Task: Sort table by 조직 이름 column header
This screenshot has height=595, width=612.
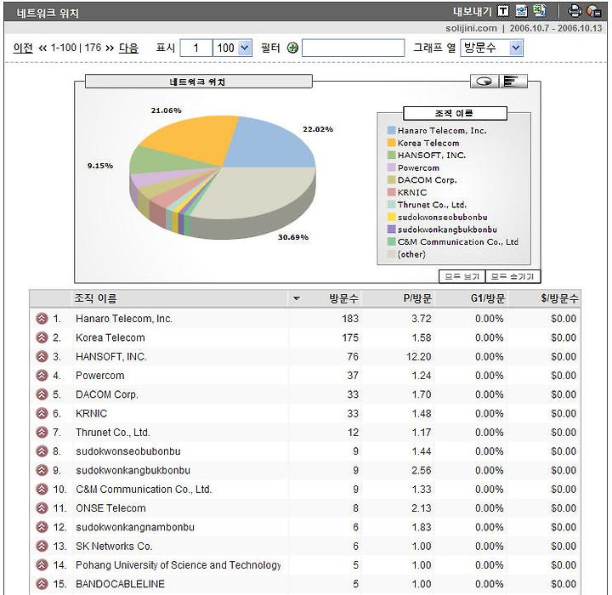Action: coord(95,298)
